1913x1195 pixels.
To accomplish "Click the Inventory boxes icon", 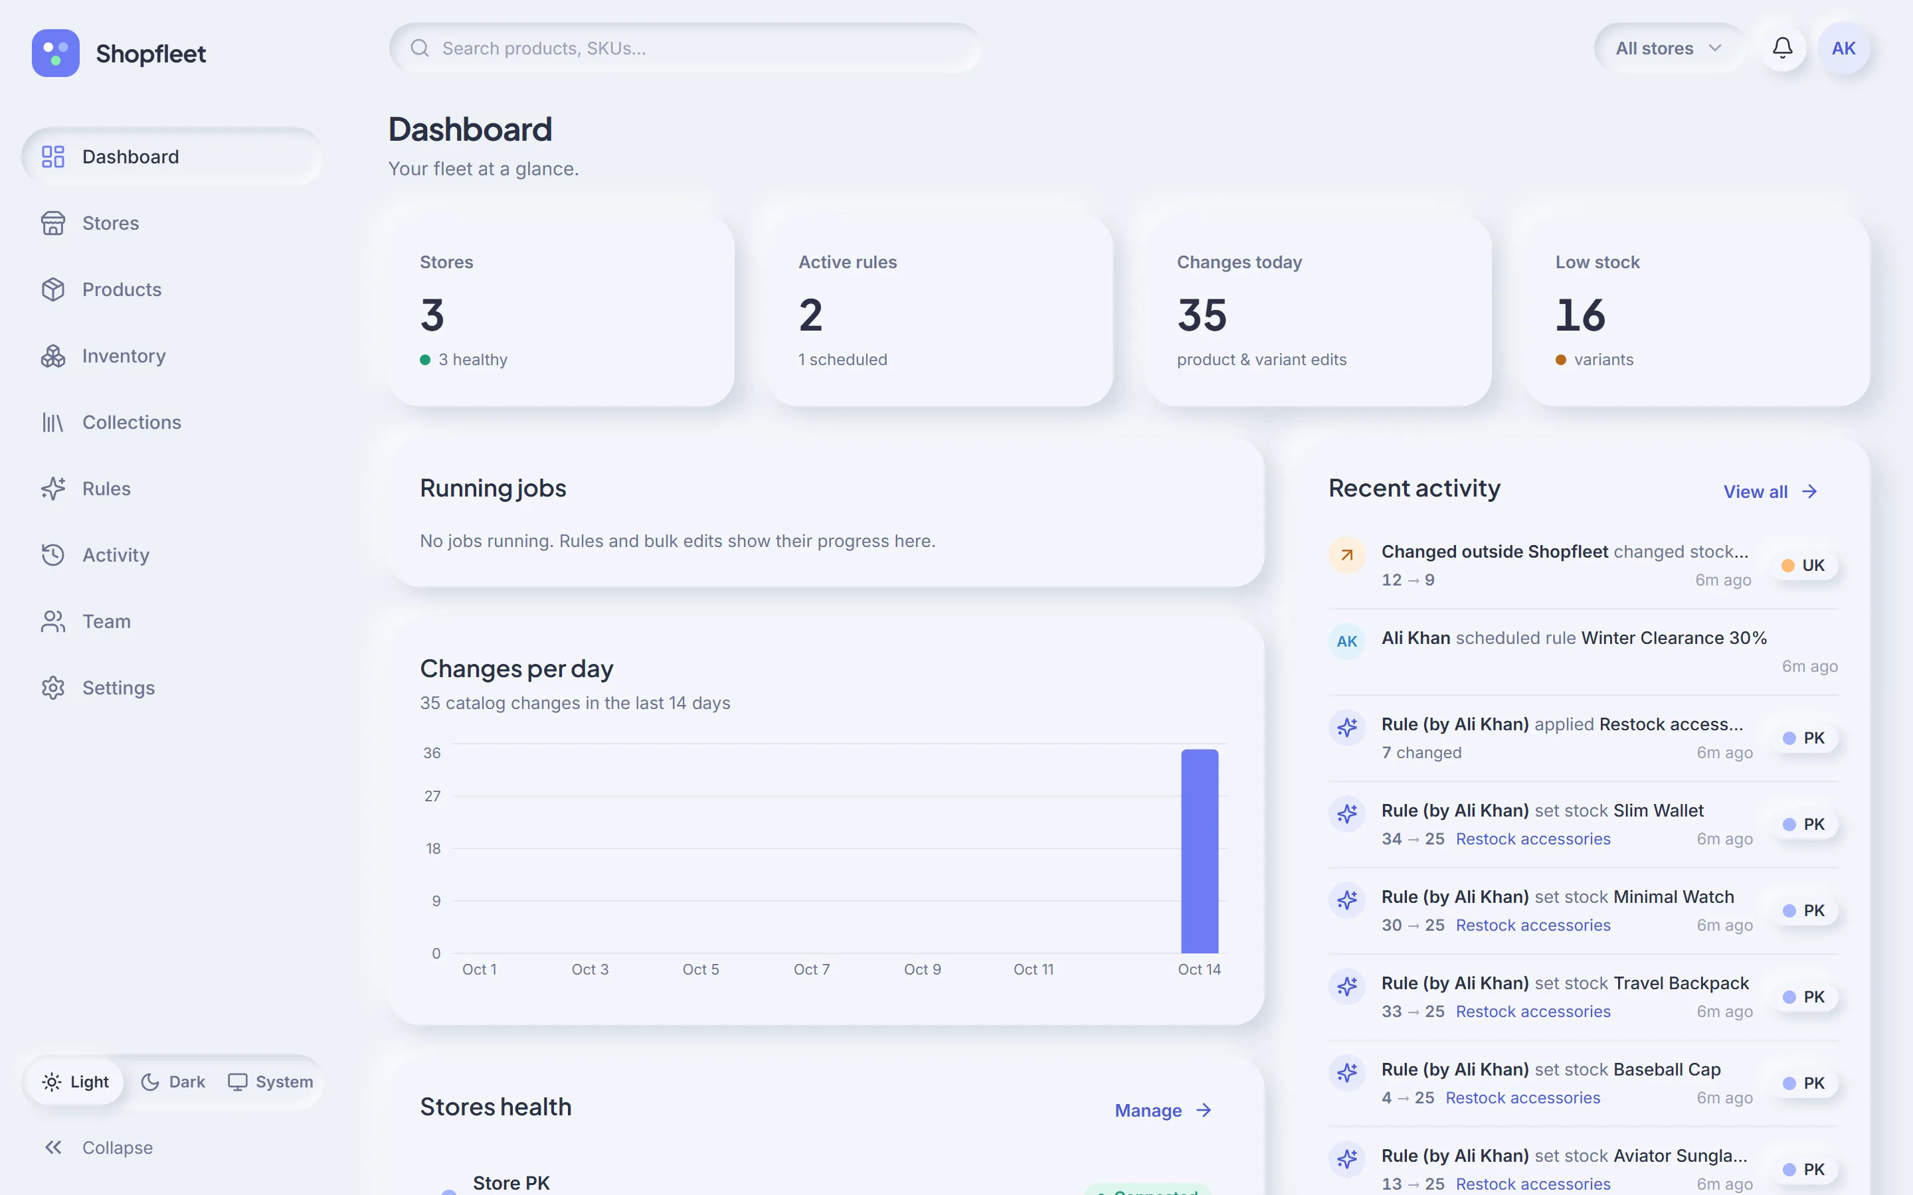I will coord(53,356).
